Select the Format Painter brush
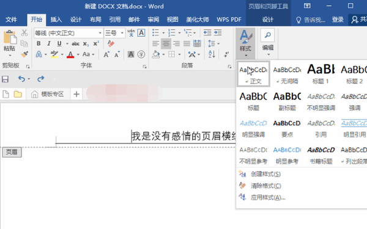Image resolution: width=367 pixels, height=229 pixels. [x=24, y=54]
